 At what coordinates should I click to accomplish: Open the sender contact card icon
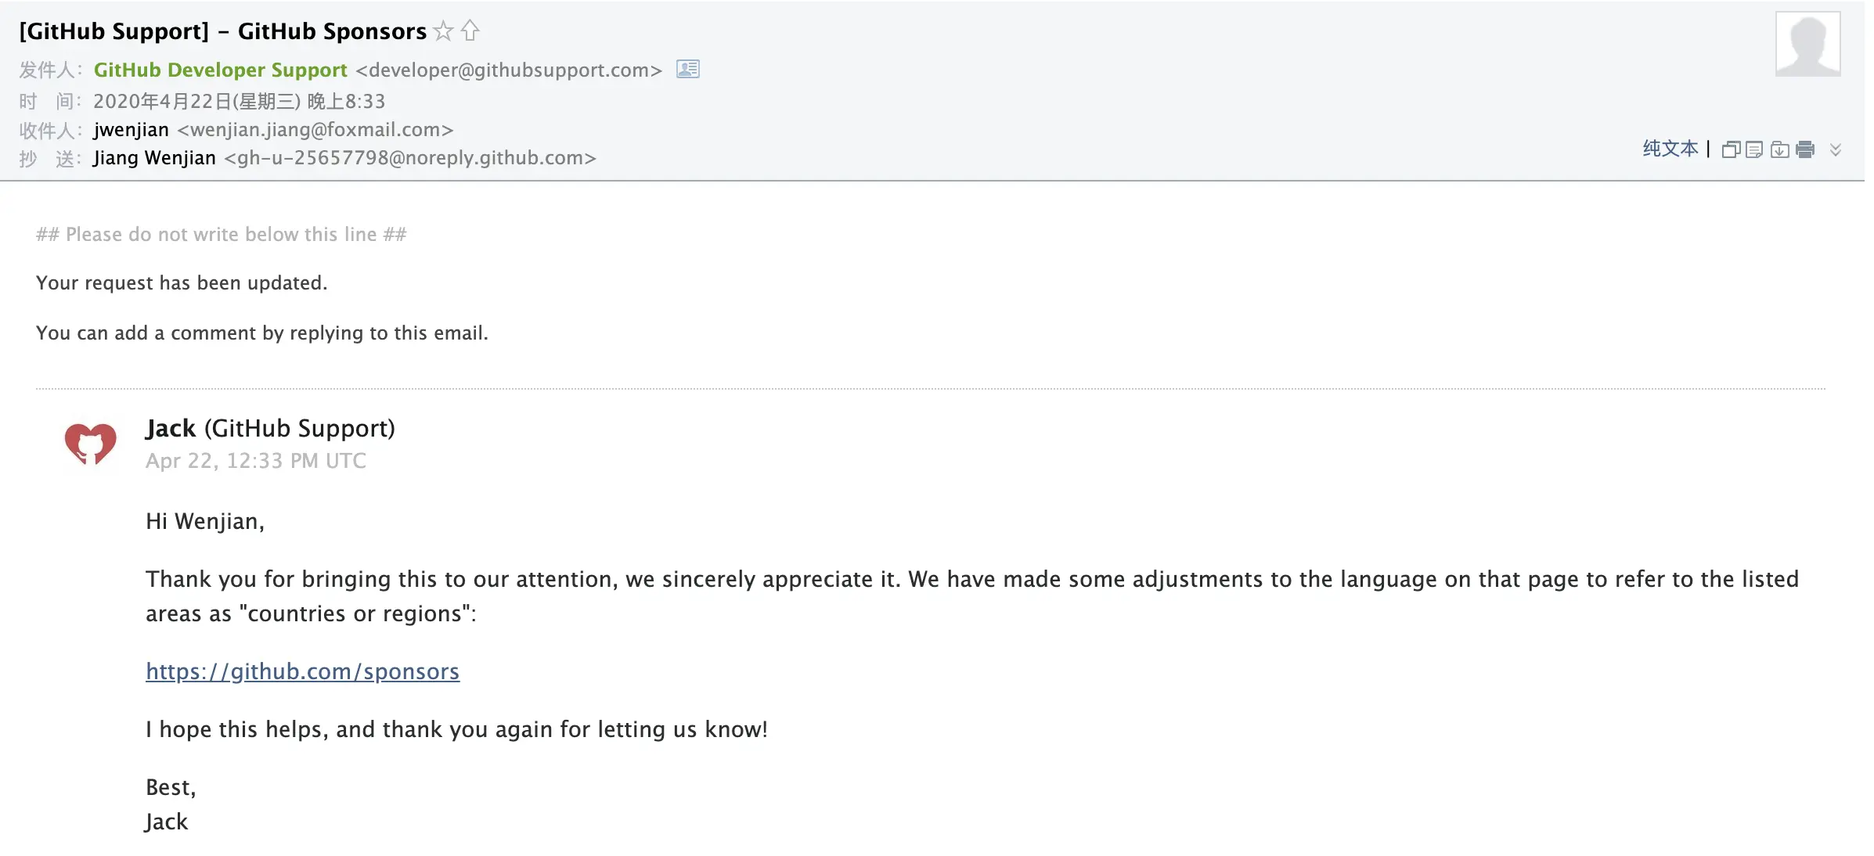click(687, 70)
